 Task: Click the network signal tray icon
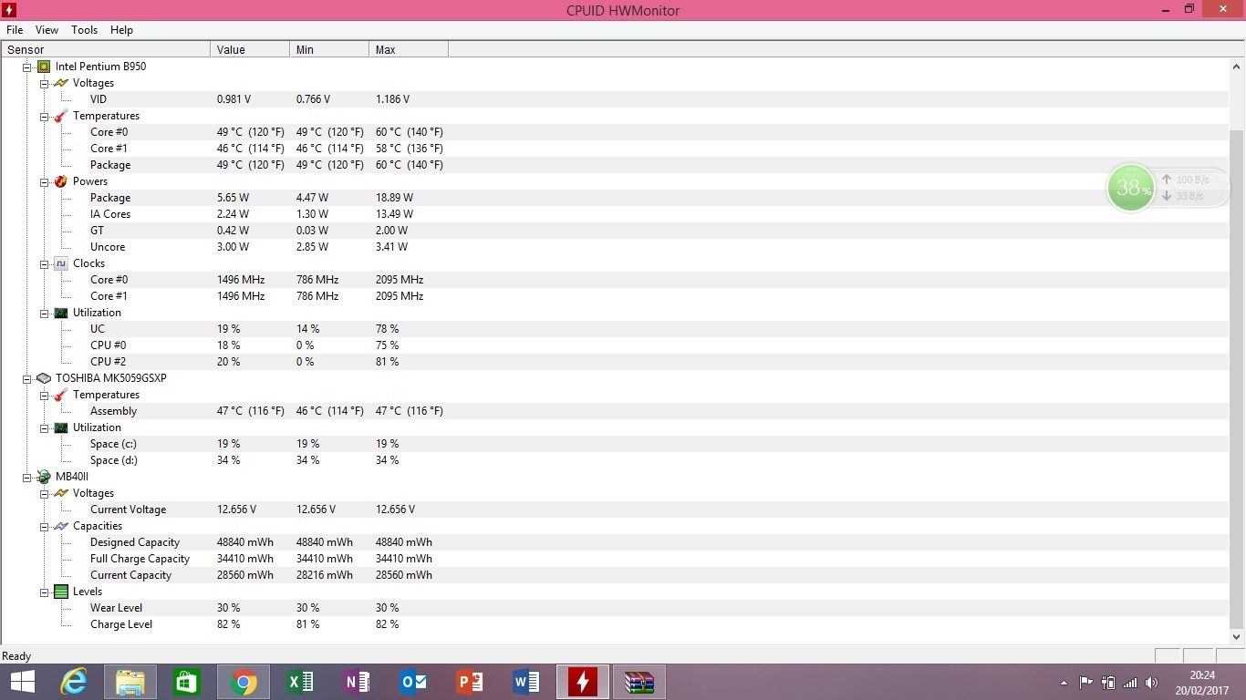[1130, 682]
